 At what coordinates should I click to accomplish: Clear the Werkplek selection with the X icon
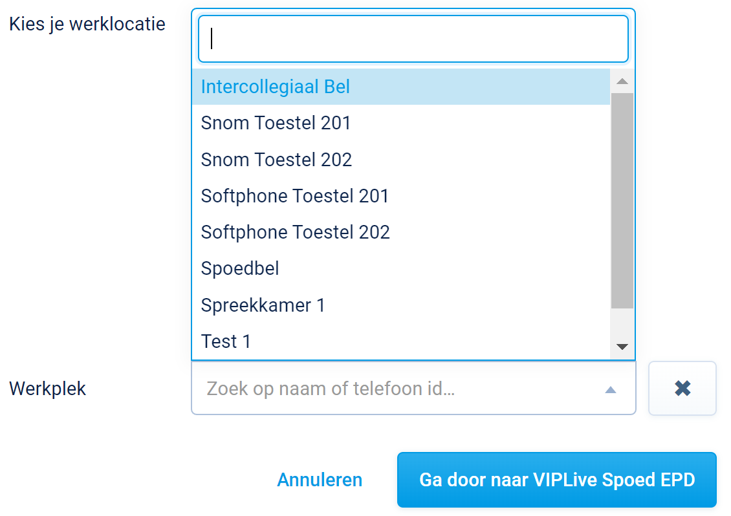point(682,389)
